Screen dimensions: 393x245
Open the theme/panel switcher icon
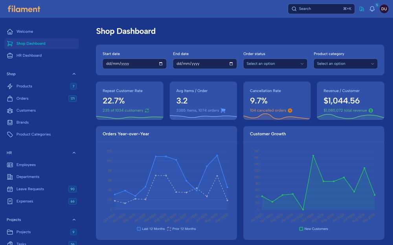tap(362, 9)
